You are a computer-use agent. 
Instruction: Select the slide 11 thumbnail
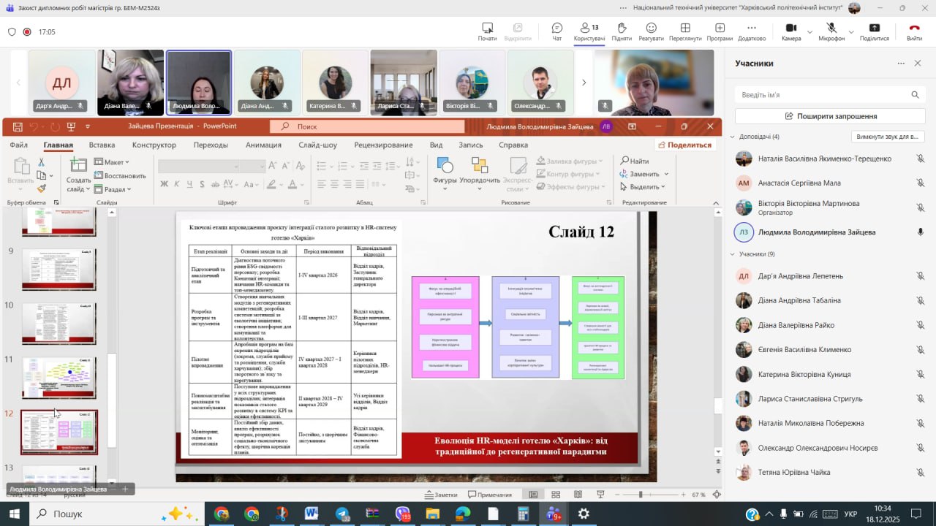coord(58,378)
